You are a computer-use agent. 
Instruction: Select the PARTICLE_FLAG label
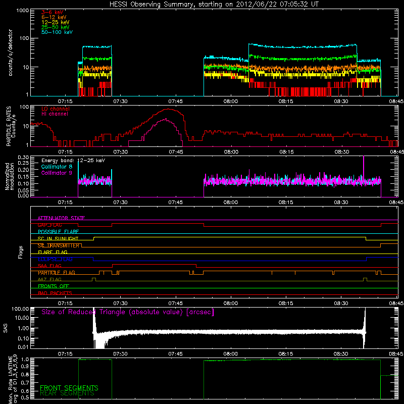click(x=57, y=273)
